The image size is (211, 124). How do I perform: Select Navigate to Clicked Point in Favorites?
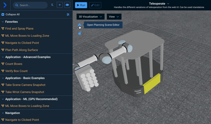click(22, 43)
